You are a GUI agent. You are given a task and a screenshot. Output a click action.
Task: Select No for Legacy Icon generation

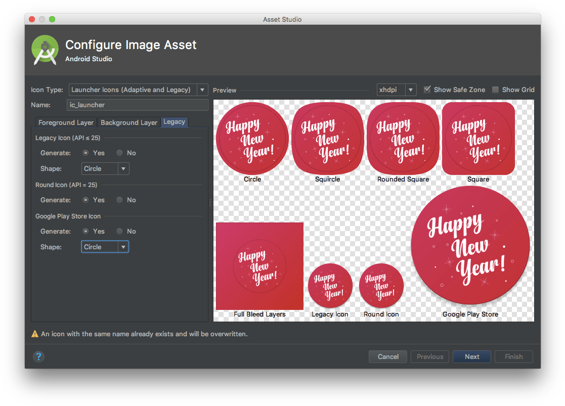[x=120, y=153]
